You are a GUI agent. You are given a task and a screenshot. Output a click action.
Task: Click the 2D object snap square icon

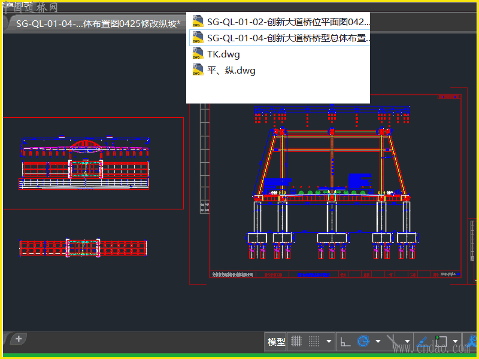(x=441, y=342)
